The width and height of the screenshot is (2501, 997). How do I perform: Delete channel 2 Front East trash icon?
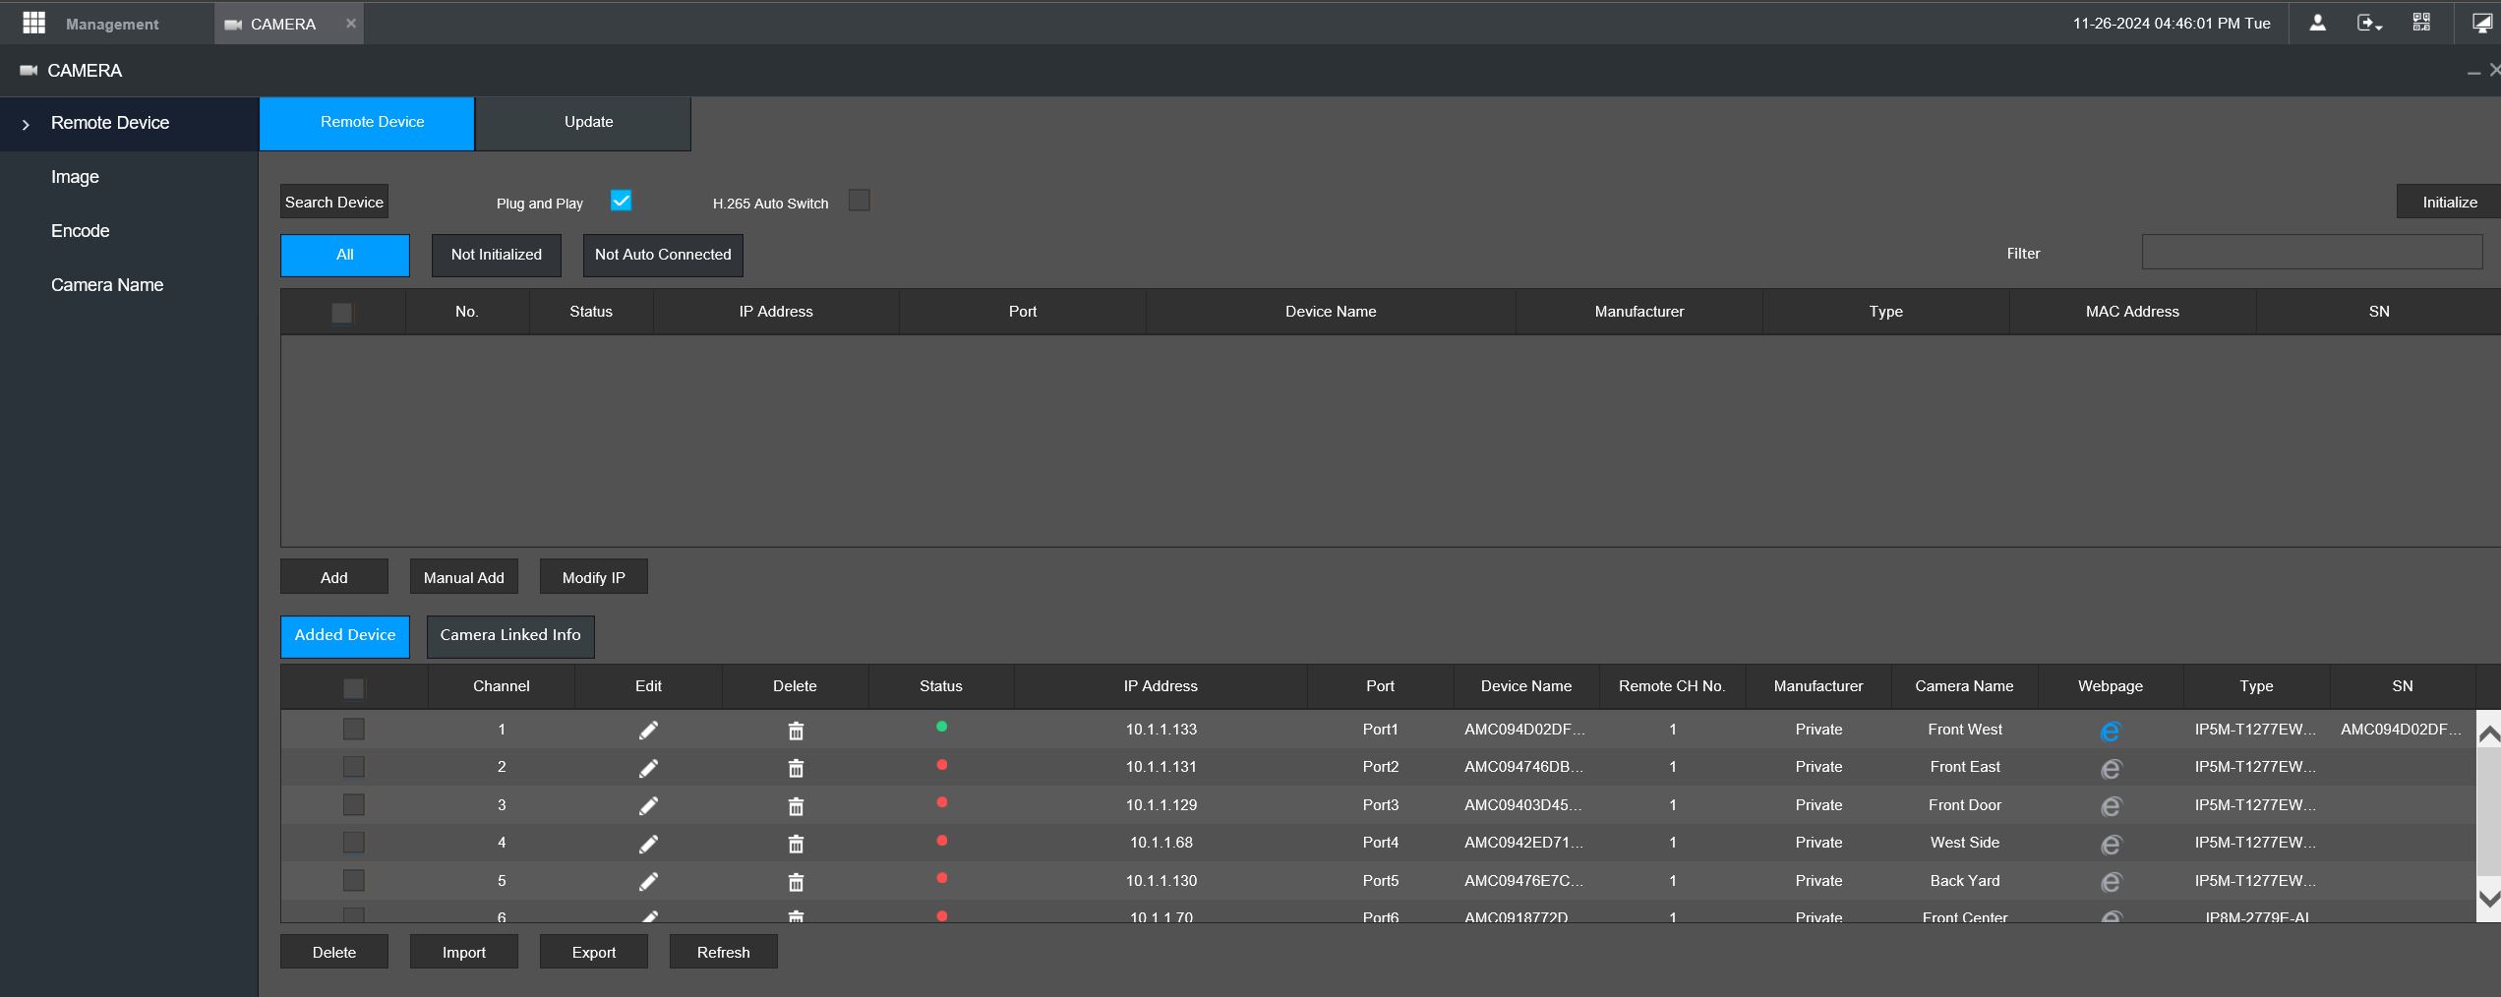point(796,768)
